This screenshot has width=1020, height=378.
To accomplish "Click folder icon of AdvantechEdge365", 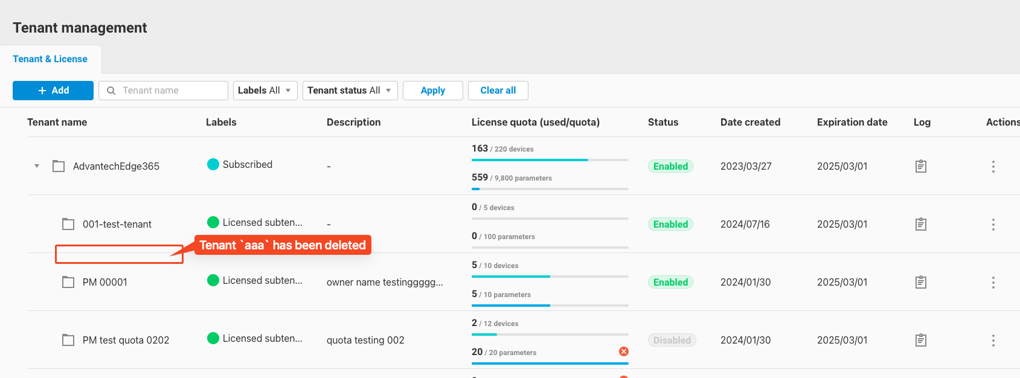I will tap(59, 166).
